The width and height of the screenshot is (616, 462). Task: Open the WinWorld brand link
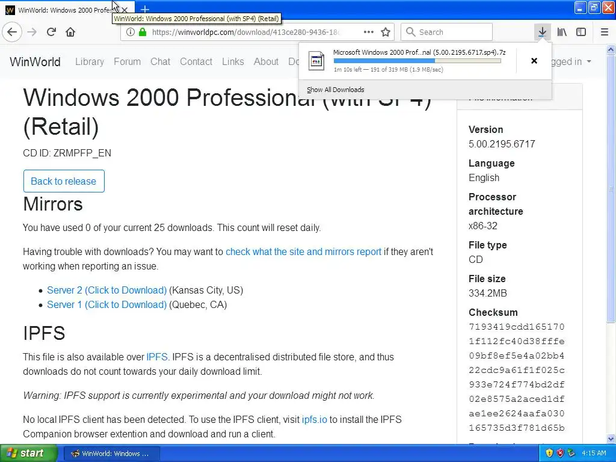tap(35, 62)
